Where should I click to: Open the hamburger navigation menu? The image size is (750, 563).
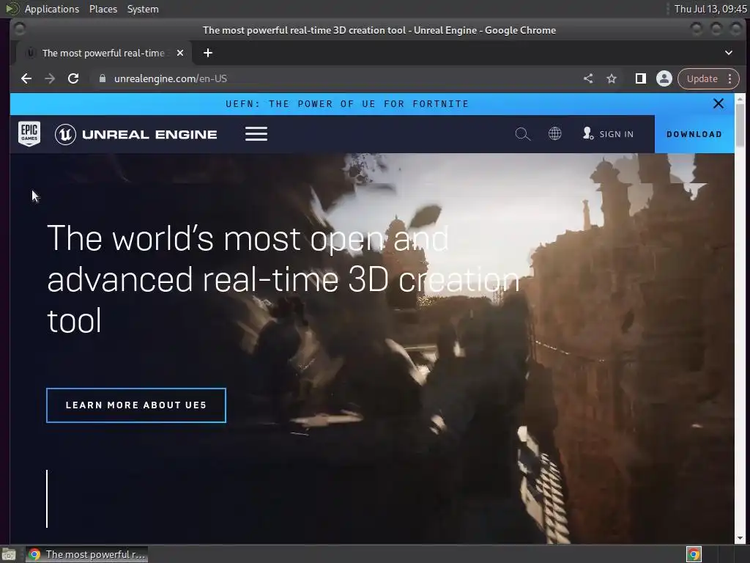(x=256, y=134)
